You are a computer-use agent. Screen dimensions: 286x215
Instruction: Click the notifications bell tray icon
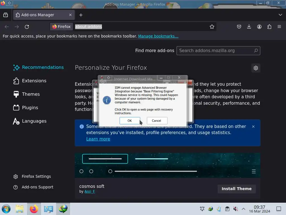tap(202, 209)
